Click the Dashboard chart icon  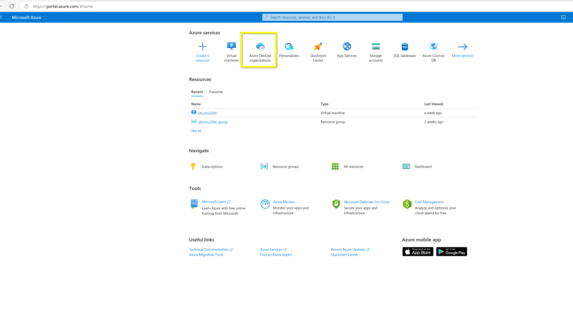click(x=406, y=166)
